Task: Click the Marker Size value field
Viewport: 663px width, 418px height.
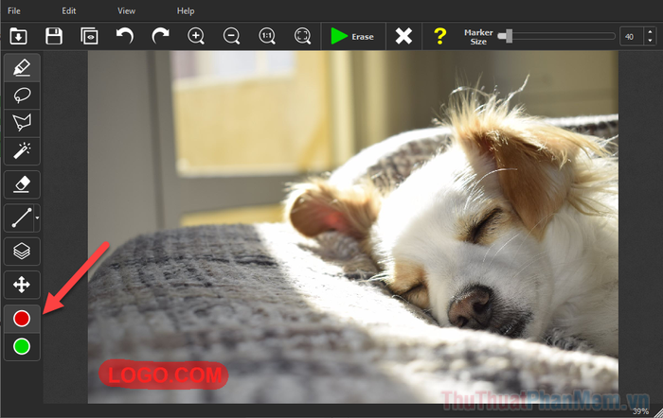Action: click(x=632, y=37)
